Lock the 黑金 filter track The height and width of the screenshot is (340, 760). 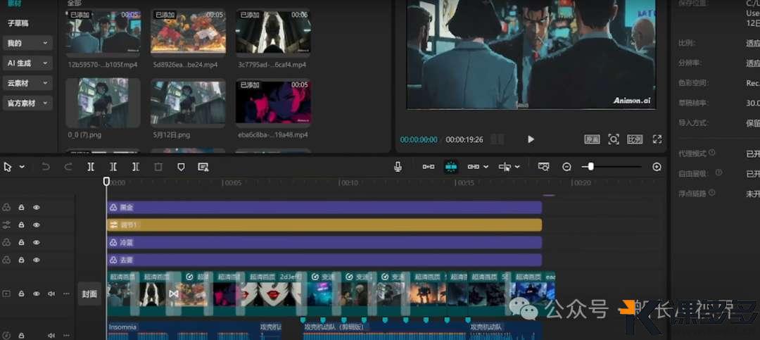tap(21, 207)
